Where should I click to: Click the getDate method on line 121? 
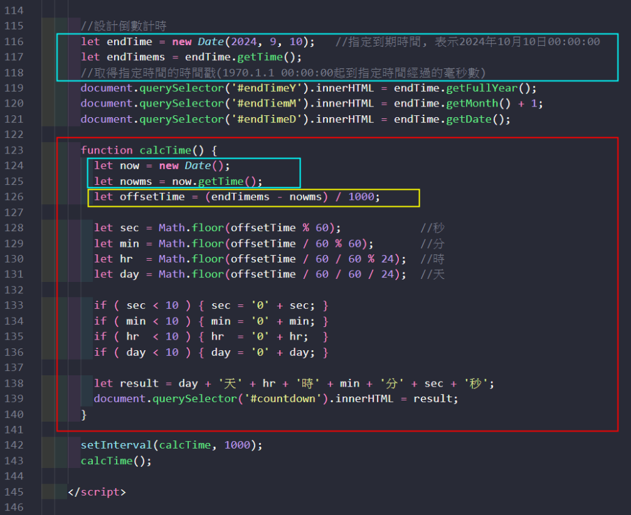[469, 119]
